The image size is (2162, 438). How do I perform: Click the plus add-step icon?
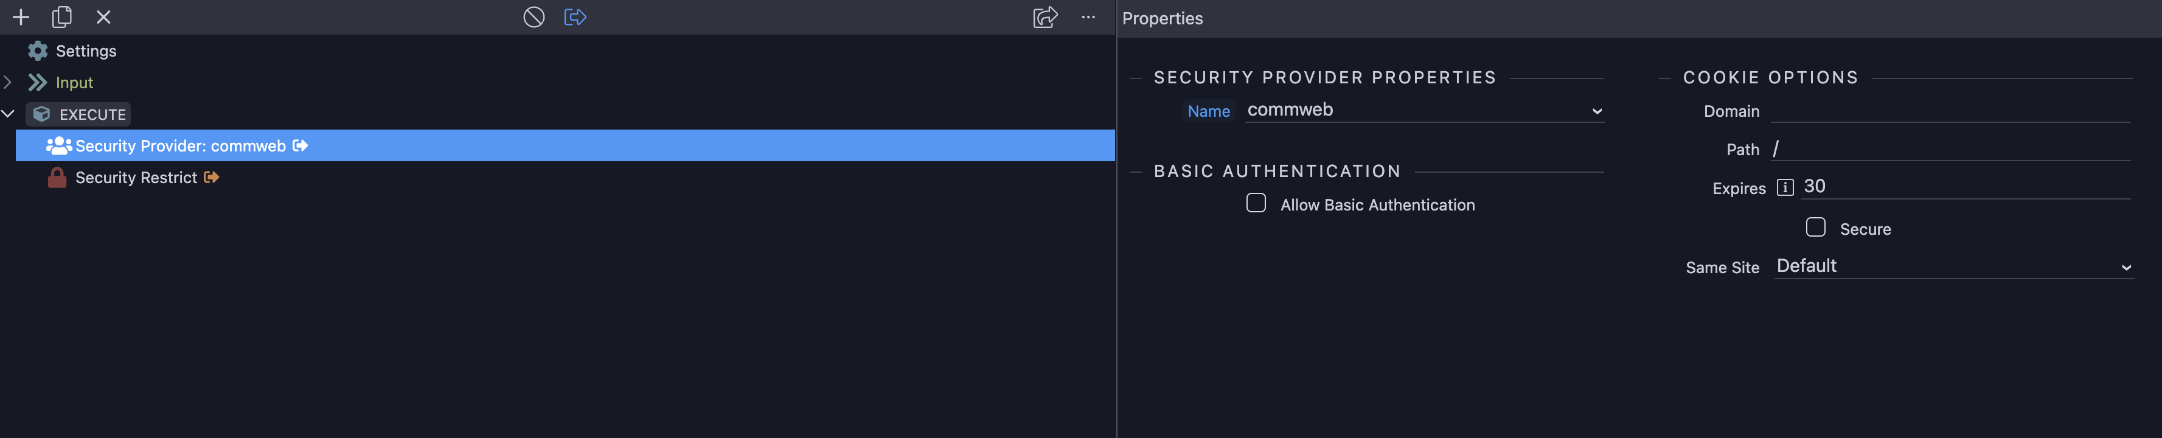pos(21,17)
